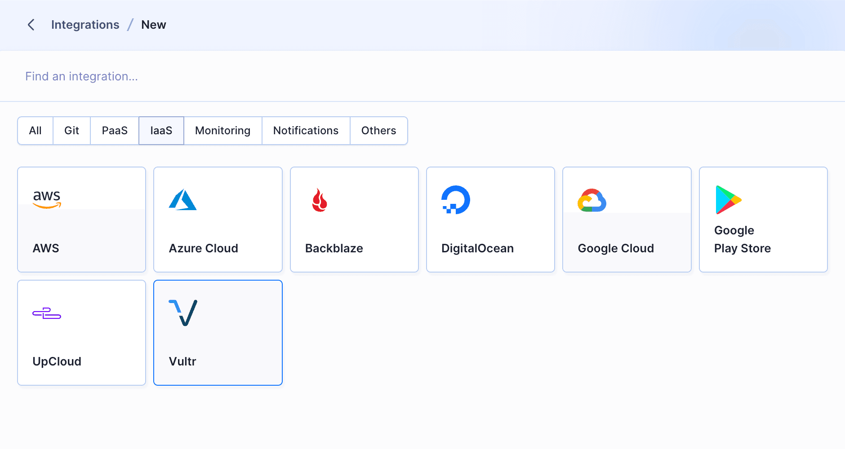This screenshot has width=845, height=449.
Task: Click the DigitalOcean logo icon
Action: click(x=456, y=200)
